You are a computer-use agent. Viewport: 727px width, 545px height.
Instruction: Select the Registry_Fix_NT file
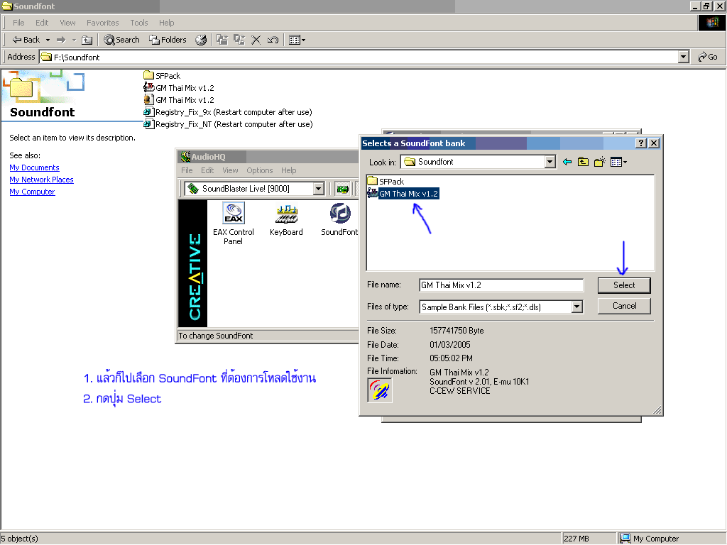[x=228, y=123]
